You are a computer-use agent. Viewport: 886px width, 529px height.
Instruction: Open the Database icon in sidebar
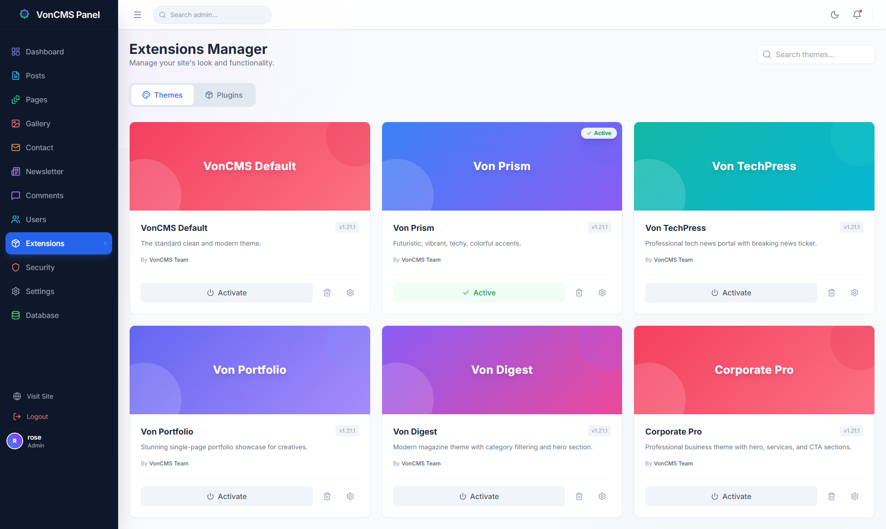coord(15,315)
